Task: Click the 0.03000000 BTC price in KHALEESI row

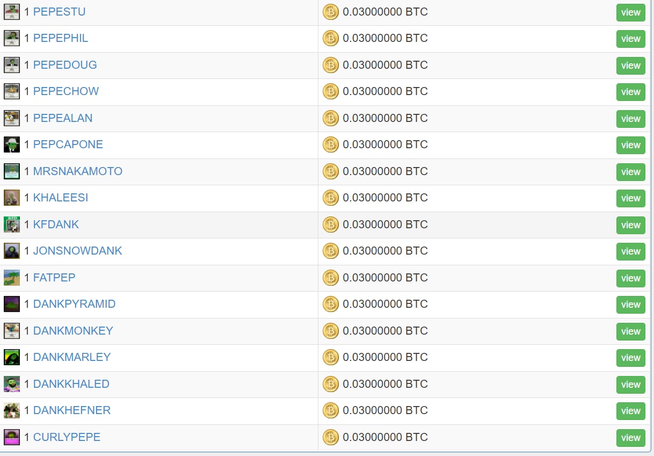Action: pyautogui.click(x=386, y=198)
